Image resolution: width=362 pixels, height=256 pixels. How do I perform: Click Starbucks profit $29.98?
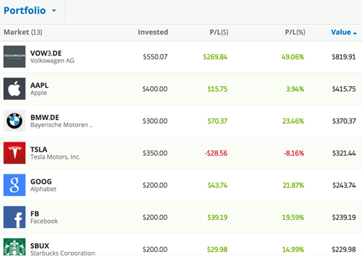click(x=217, y=249)
